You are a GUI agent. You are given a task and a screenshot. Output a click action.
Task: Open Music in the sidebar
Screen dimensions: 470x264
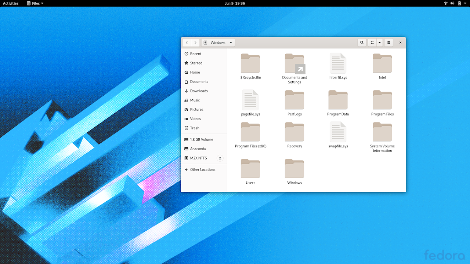pyautogui.click(x=204, y=100)
